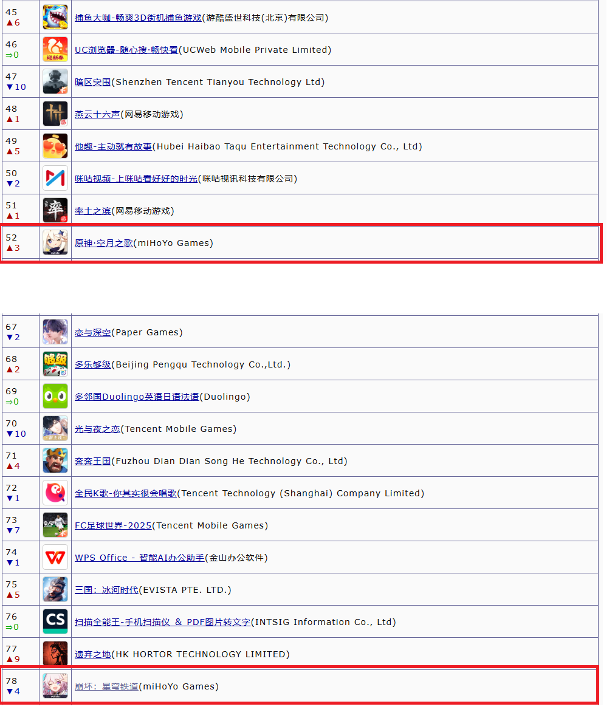Click the 遗弃之地 app icon

(56, 654)
